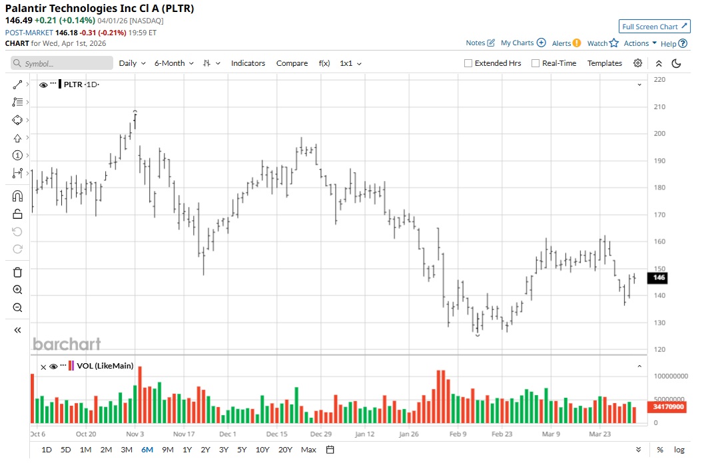The image size is (708, 467).
Task: Open the date range calendar icon
Action: click(330, 450)
